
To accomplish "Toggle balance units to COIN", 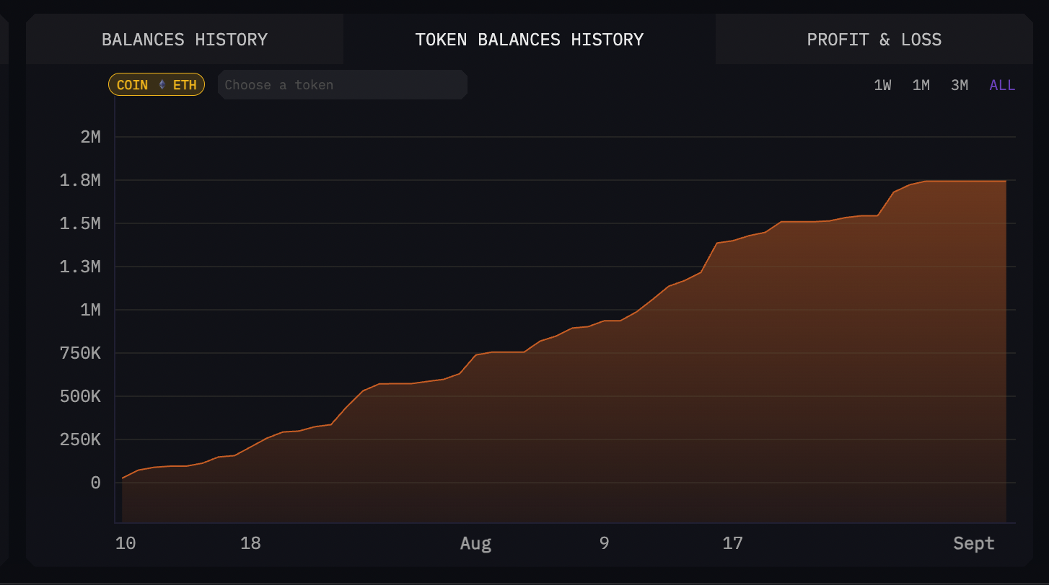I will point(133,84).
